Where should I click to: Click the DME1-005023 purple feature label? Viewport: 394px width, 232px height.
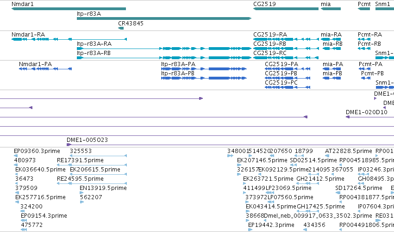(x=87, y=140)
